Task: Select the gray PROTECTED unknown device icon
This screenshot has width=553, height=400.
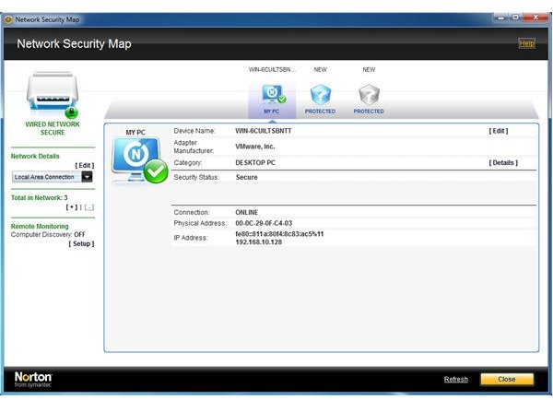Action: click(369, 94)
